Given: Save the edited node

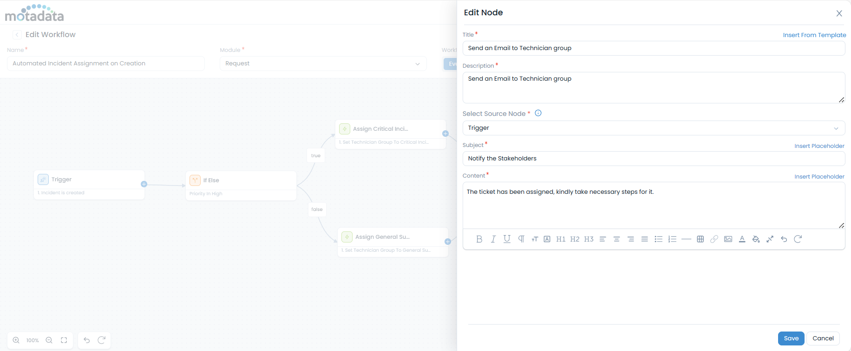Looking at the screenshot, I should (x=791, y=338).
